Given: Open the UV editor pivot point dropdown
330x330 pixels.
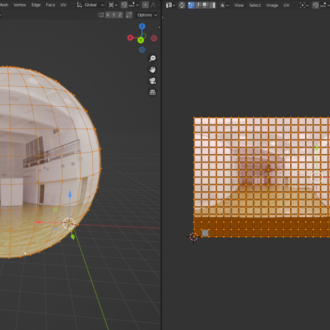Looking at the screenshot, I should 305,5.
